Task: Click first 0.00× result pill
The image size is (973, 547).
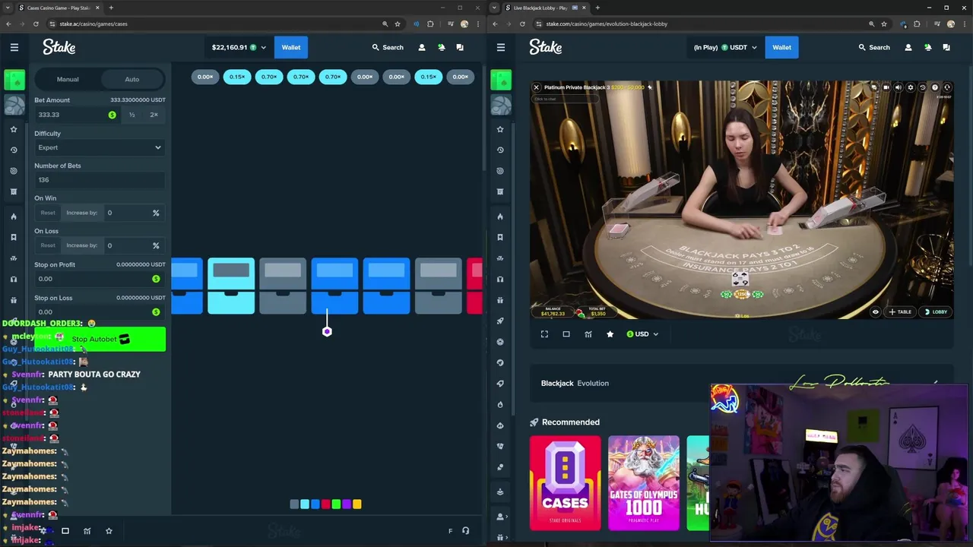Action: [x=205, y=77]
